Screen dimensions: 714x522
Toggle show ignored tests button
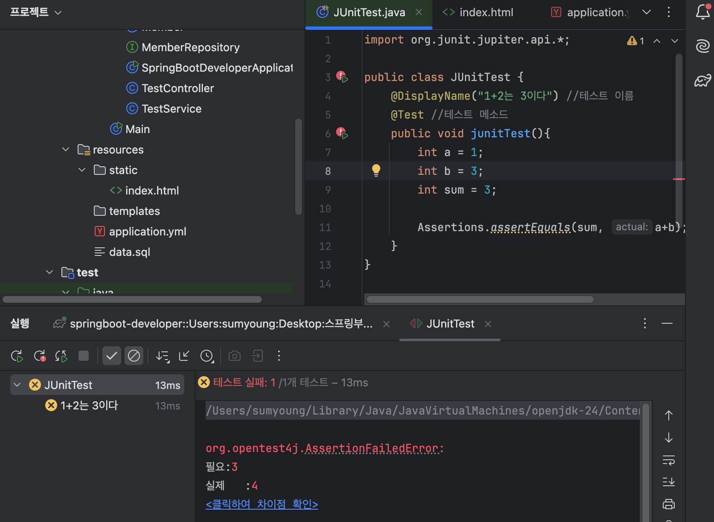(x=134, y=356)
